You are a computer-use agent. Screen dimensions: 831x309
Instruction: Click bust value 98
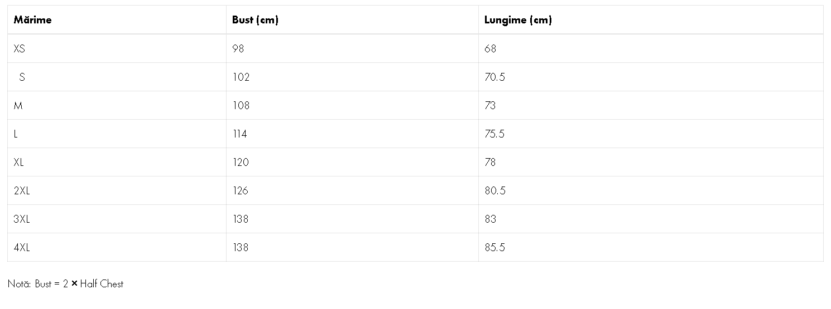click(238, 49)
